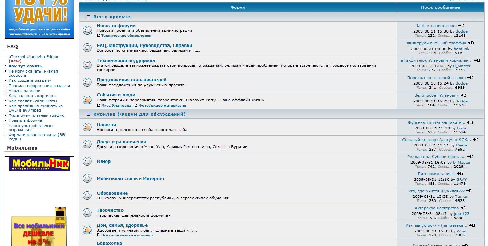Open profile of user GRAY

(462, 179)
